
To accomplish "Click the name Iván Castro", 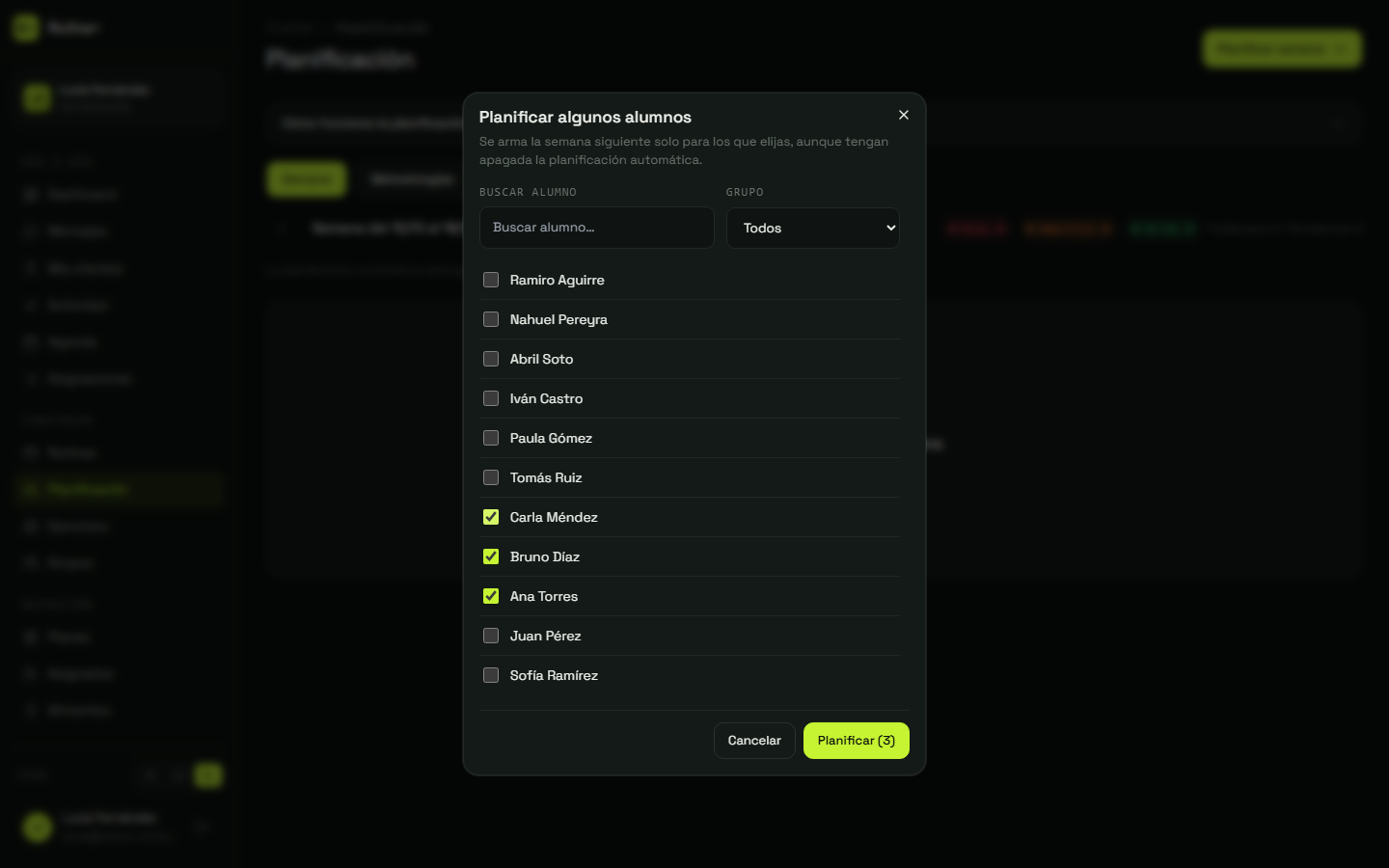I will point(546,398).
